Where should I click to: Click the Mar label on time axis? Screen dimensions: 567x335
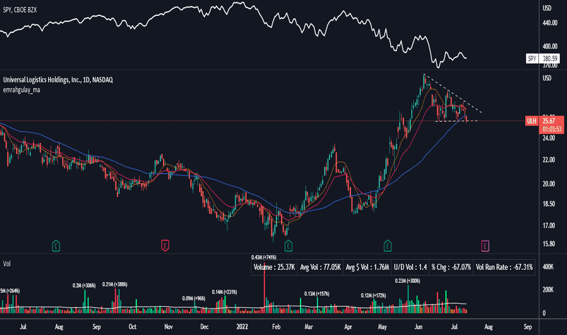(x=308, y=326)
